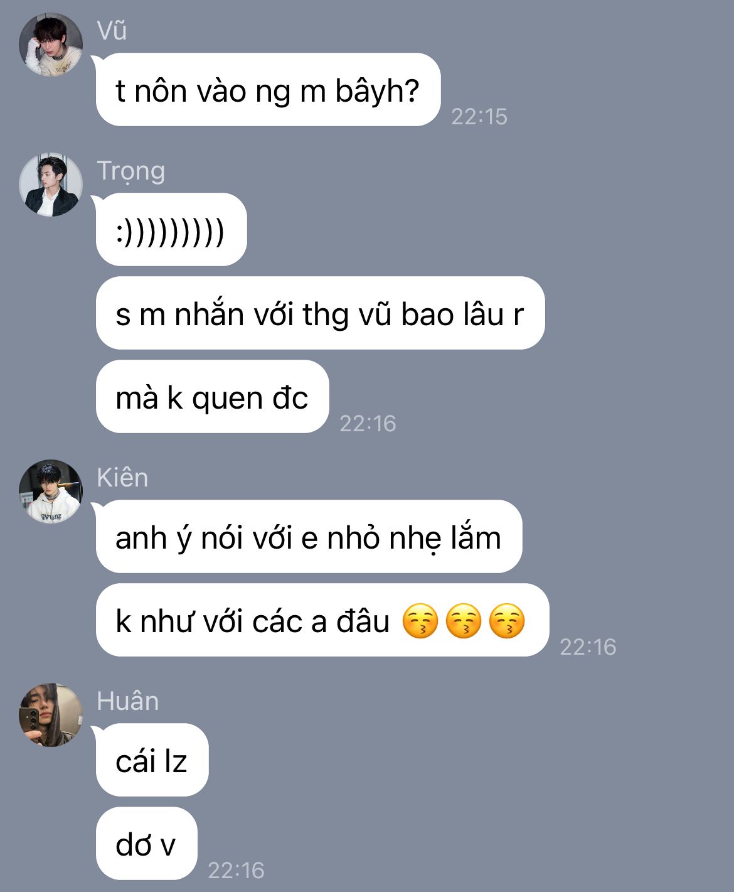This screenshot has width=734, height=892.
Task: Select the sender name Trọng
Action: pyautogui.click(x=130, y=171)
